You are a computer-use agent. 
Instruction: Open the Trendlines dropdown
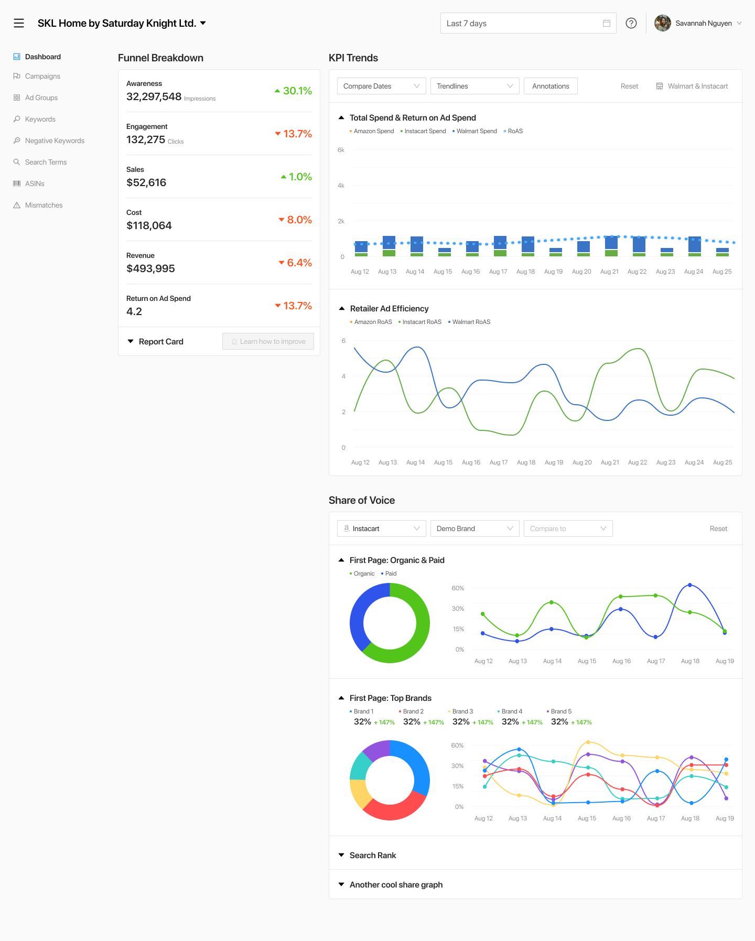(474, 86)
